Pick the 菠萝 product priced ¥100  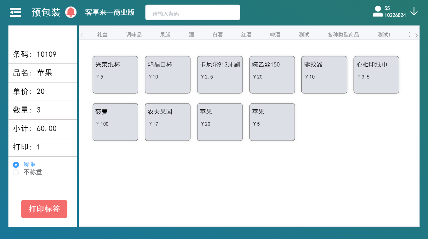pyautogui.click(x=115, y=122)
